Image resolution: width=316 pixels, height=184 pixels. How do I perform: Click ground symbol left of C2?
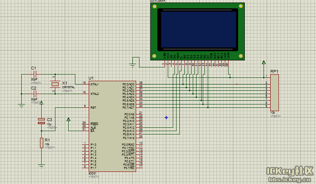tap(21, 106)
